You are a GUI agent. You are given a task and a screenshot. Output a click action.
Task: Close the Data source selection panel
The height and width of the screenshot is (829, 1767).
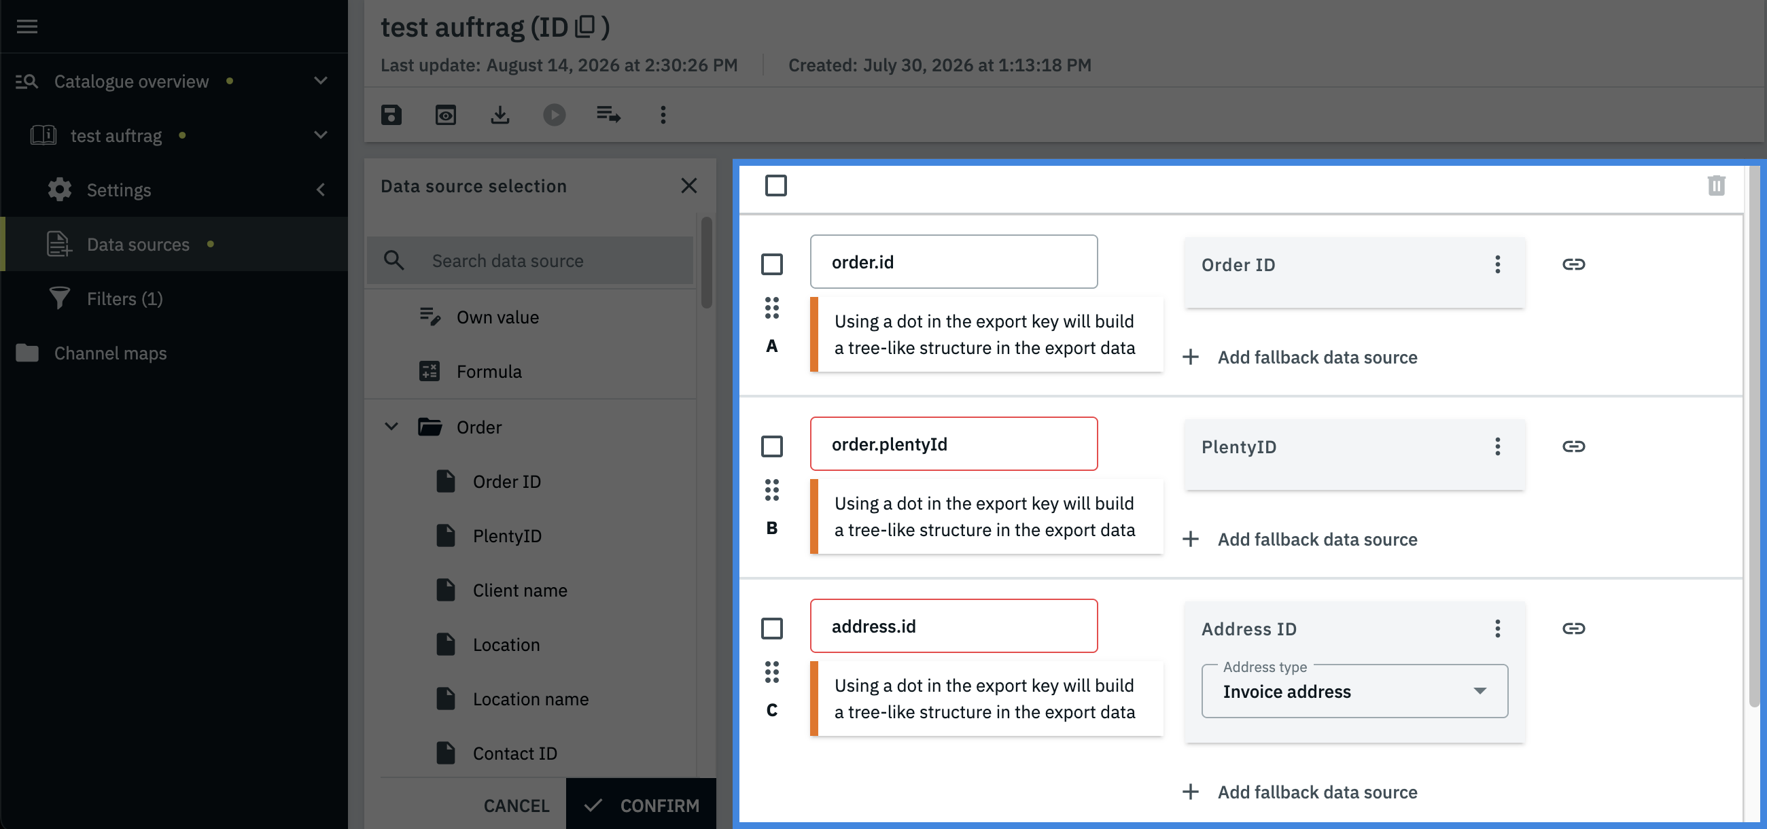(x=688, y=186)
